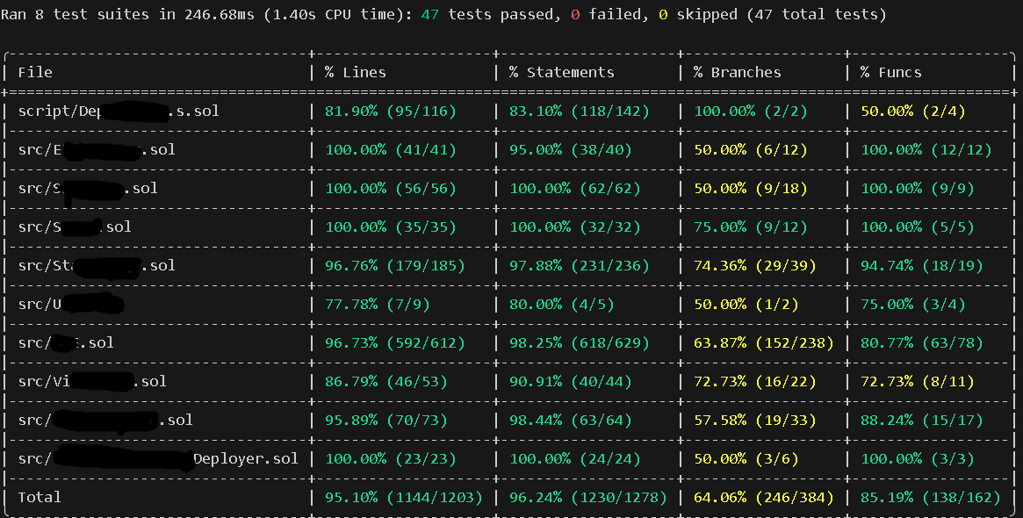
Task: Click the '80.77% (63/78)' funcs value
Action: [922, 342]
